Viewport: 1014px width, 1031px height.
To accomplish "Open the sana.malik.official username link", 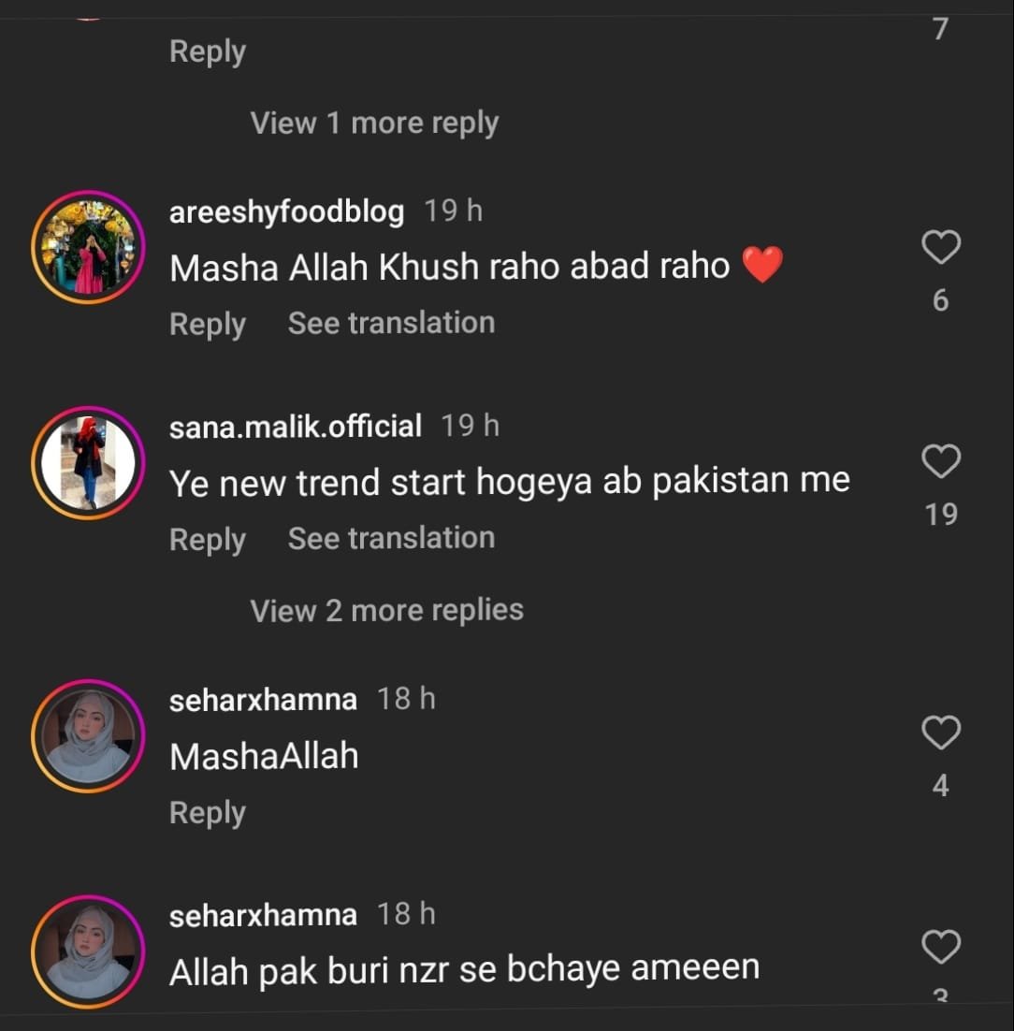I will 295,427.
